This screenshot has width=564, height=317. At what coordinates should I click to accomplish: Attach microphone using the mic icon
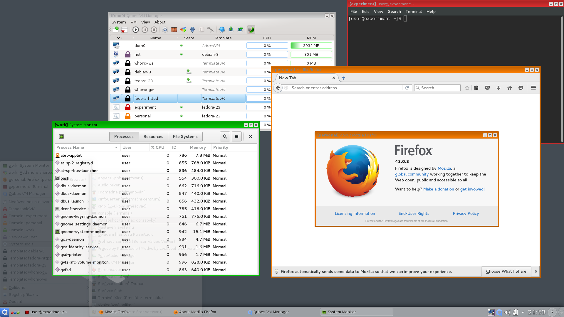(210, 29)
